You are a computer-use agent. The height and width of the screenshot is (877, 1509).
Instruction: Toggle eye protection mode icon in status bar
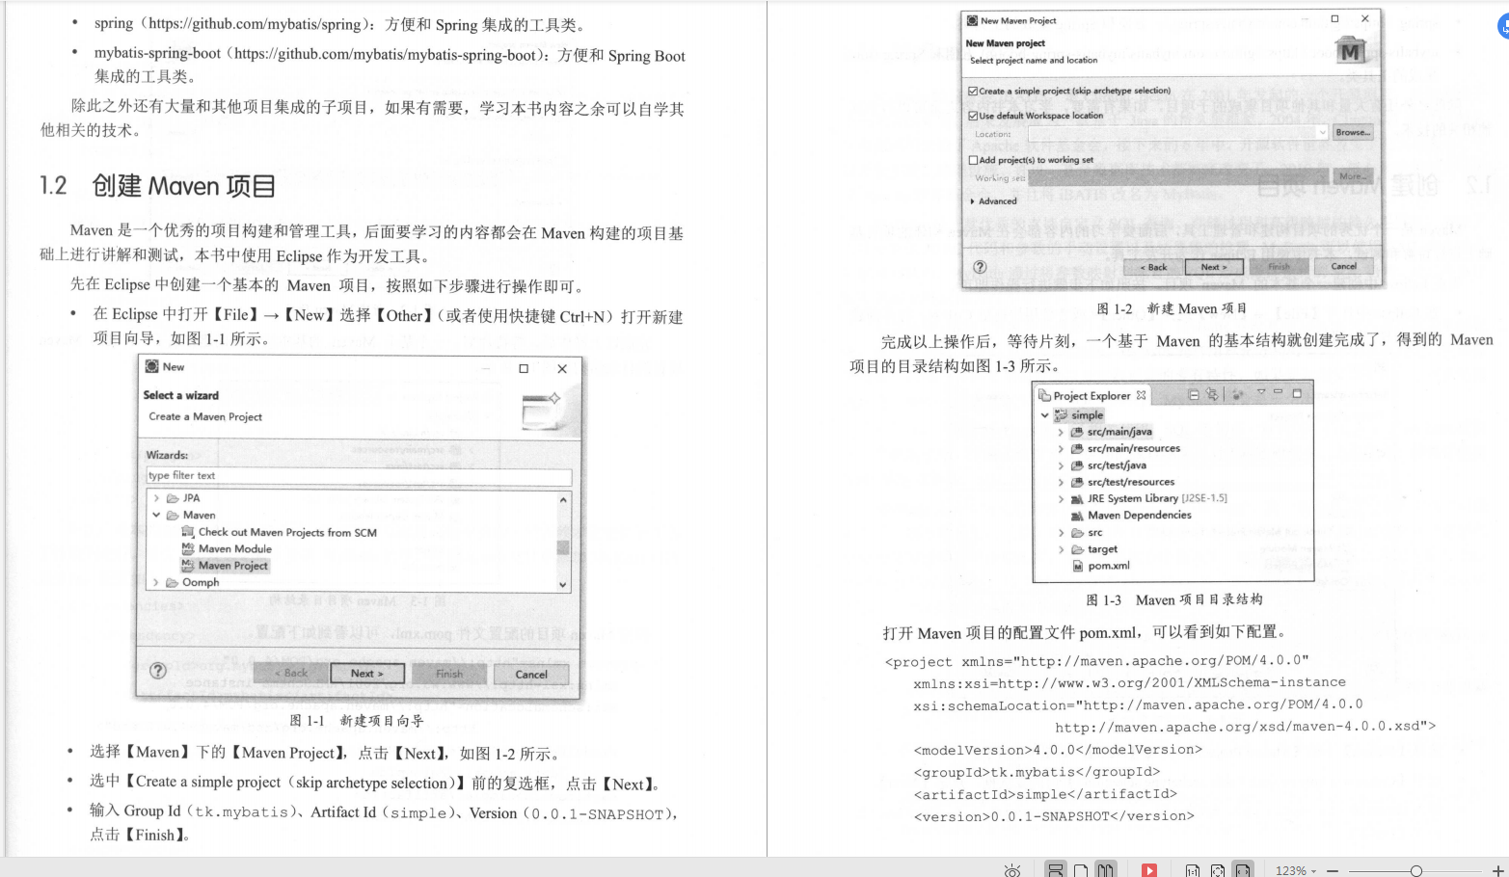click(1012, 870)
